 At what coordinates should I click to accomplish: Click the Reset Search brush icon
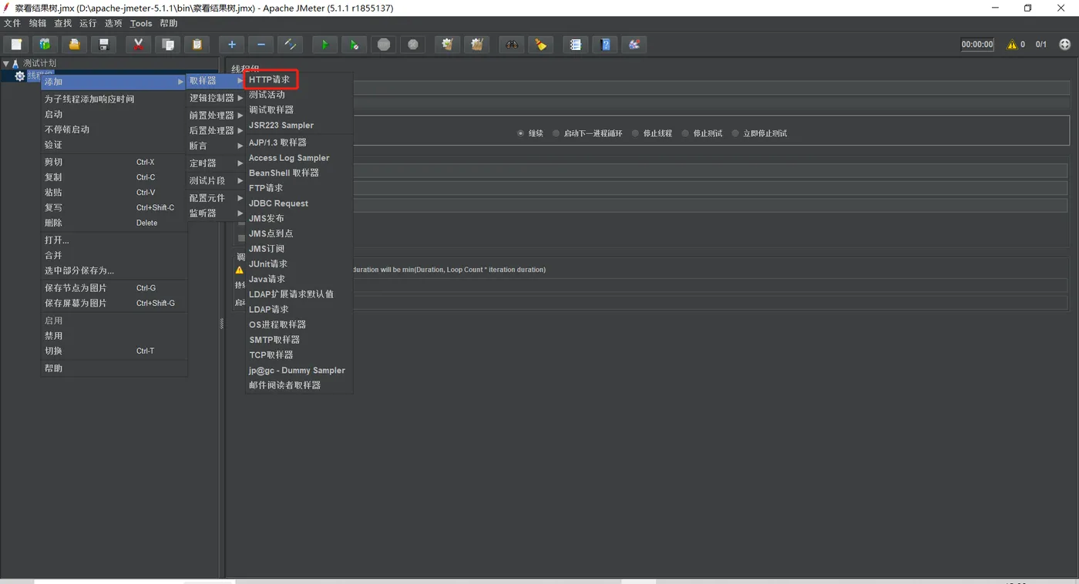coord(540,45)
